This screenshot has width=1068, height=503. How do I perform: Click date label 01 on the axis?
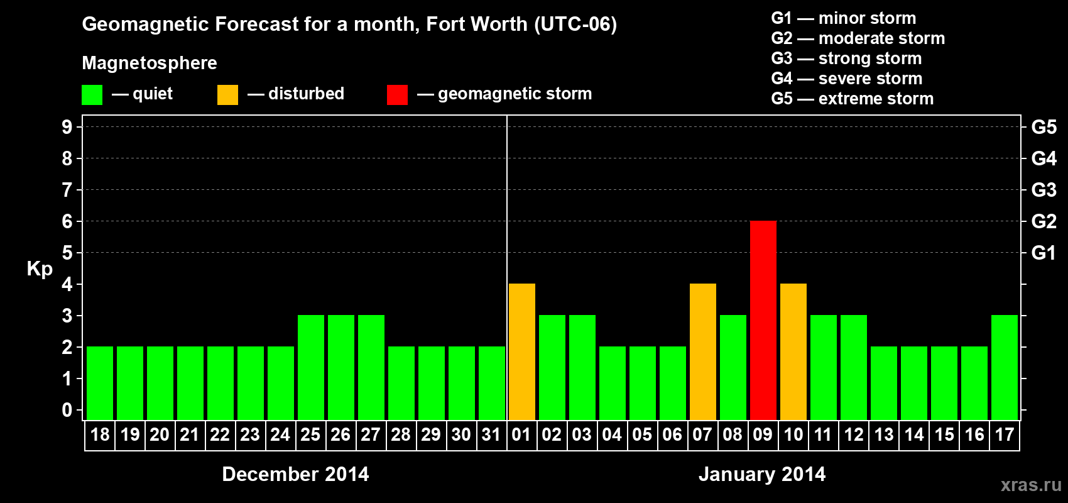[521, 435]
